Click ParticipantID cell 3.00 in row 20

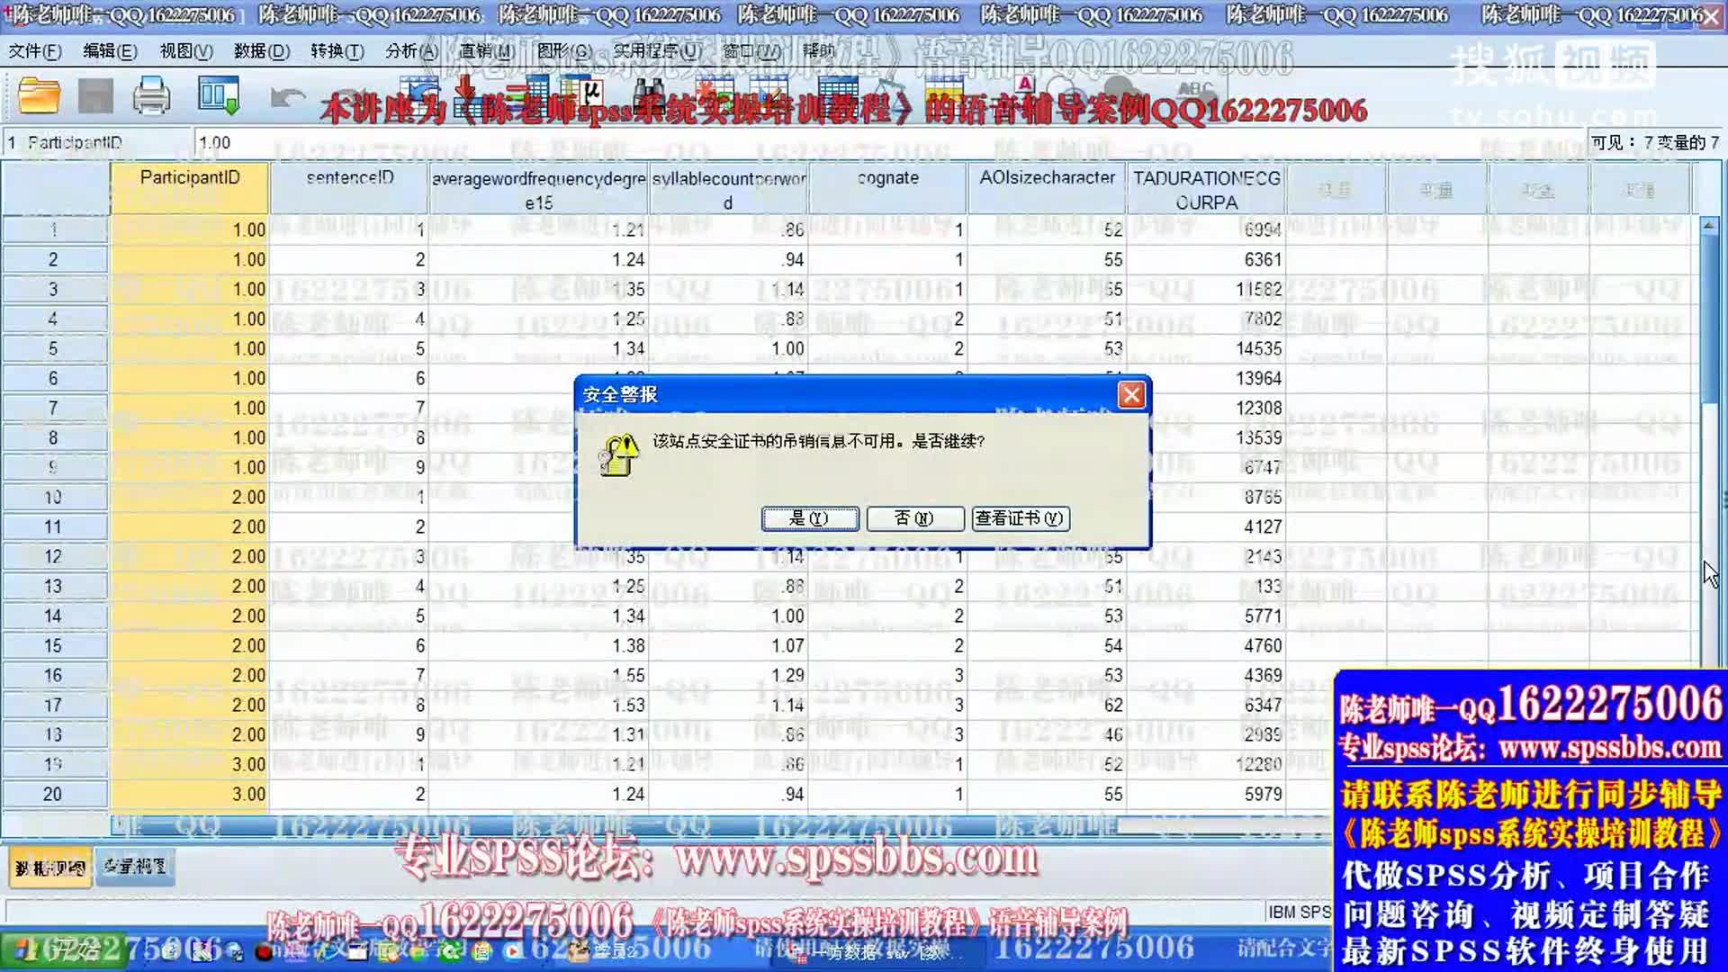(x=190, y=794)
